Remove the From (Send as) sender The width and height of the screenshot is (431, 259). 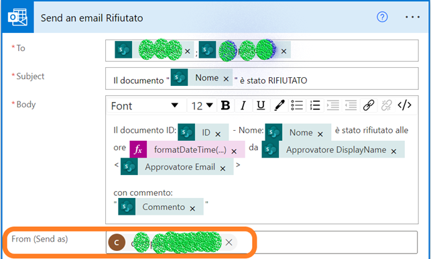click(229, 242)
